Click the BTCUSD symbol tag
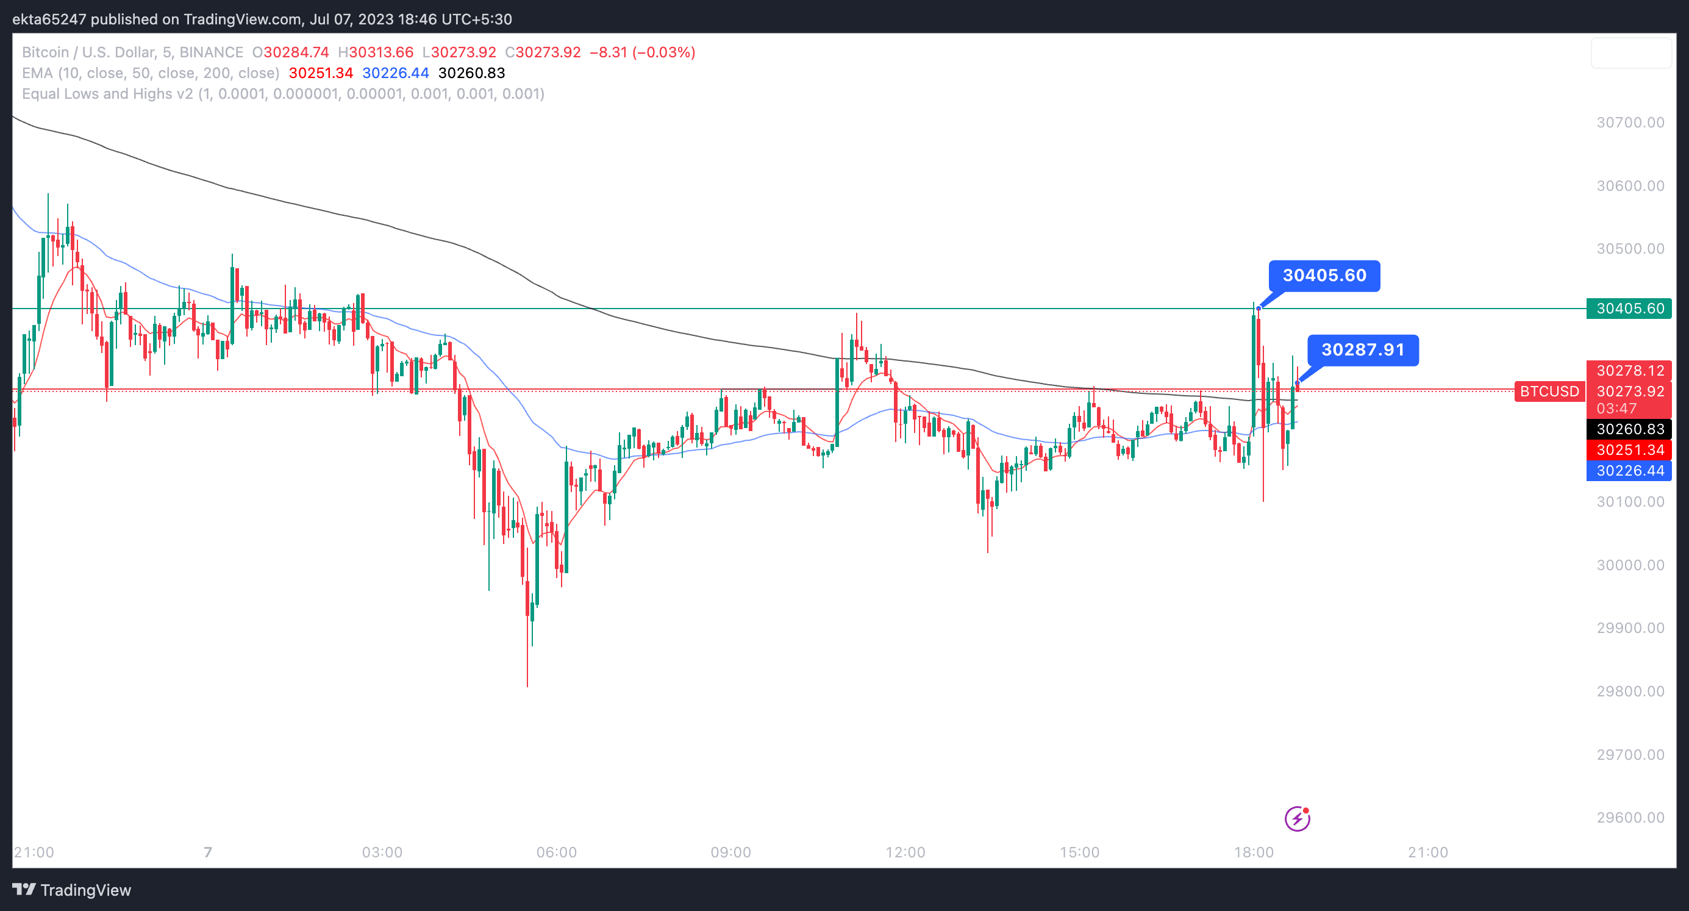Image resolution: width=1689 pixels, height=911 pixels. 1549,391
